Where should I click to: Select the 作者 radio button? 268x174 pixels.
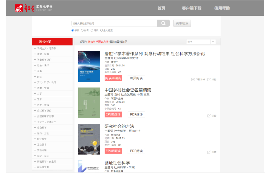coord(82,30)
